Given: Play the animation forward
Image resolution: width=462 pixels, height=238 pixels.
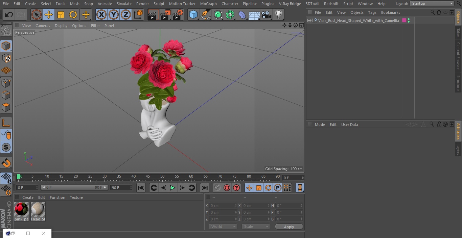Looking at the screenshot, I should pyautogui.click(x=172, y=188).
